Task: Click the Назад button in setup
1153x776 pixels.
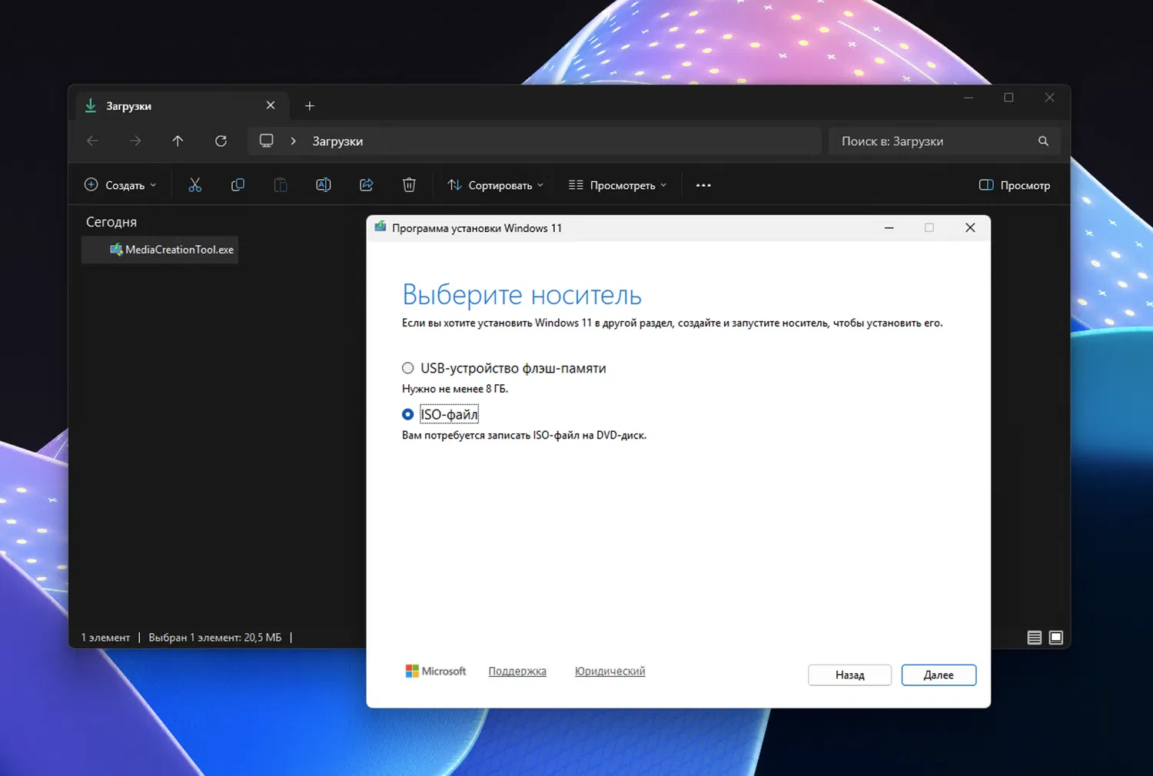Action: click(x=849, y=675)
